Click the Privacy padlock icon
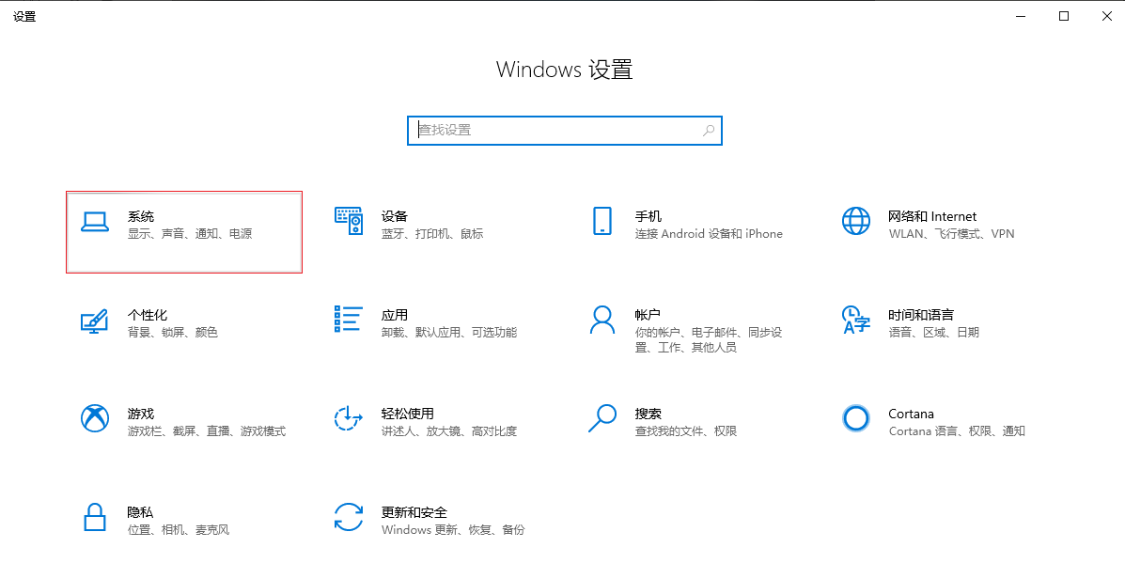 (x=94, y=517)
